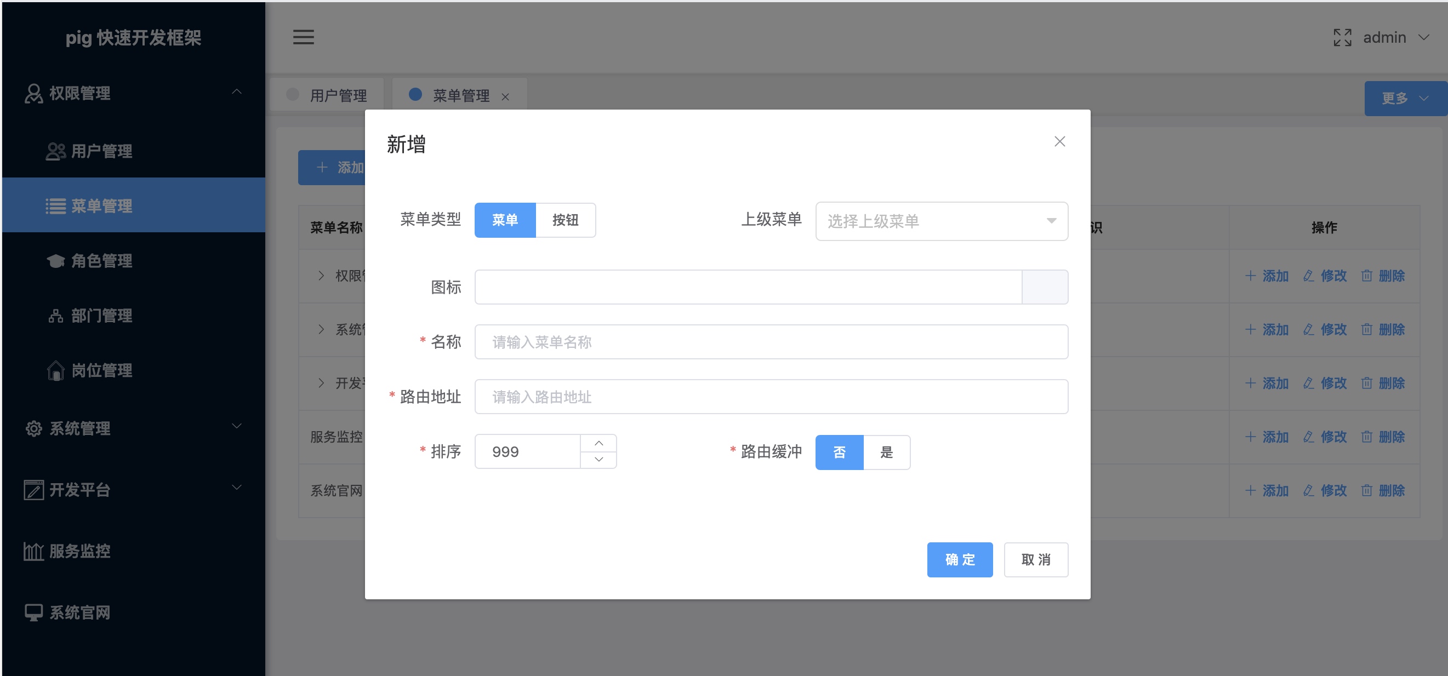Viewport: 1448px width, 676px height.
Task: Switch menu type to 按钮
Action: click(566, 220)
